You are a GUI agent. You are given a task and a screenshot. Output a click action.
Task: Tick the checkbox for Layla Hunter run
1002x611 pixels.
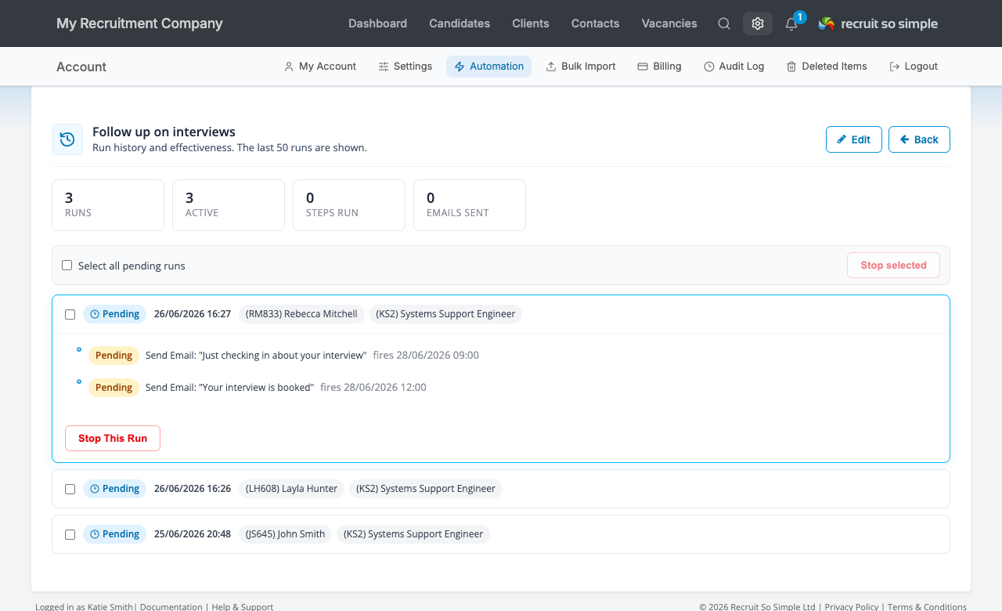70,489
